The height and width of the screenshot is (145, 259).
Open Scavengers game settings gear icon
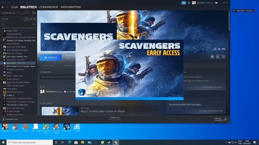[x=212, y=57]
